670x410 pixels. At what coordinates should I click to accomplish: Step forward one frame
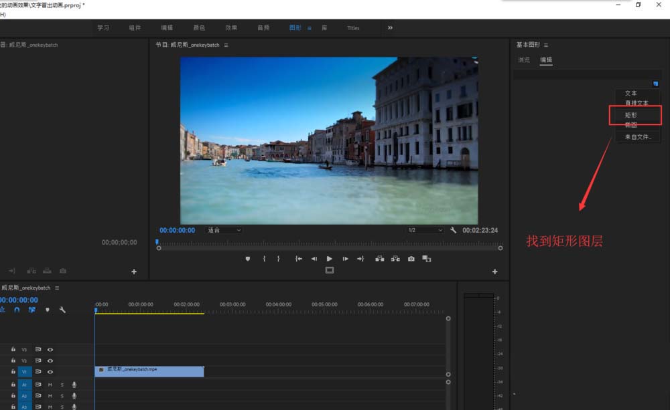(345, 259)
